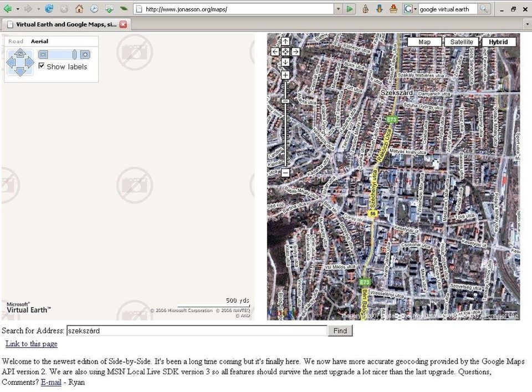Click the browser search field
The image size is (532, 392).
[448, 9]
